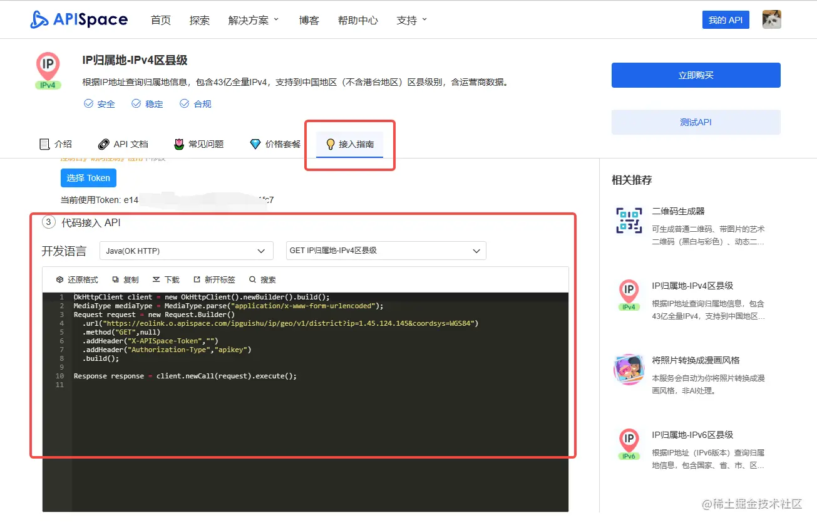Click 还原格式 in code toolbar
The height and width of the screenshot is (525, 817).
pos(77,279)
